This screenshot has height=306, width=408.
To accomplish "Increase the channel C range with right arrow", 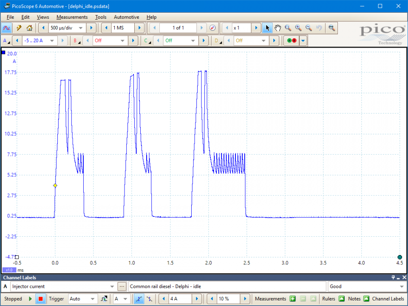I will click(x=204, y=41).
